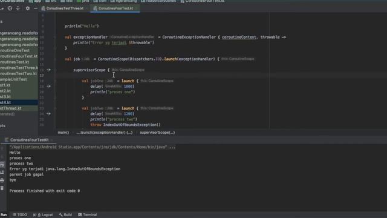This screenshot has width=387, height=218.
Task: Click the gutter icon beside delay 1000
Action: [48, 86]
